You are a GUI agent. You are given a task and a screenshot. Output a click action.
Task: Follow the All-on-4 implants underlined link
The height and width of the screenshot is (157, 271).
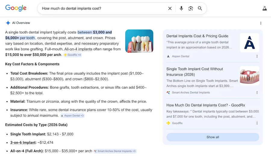(78, 49)
